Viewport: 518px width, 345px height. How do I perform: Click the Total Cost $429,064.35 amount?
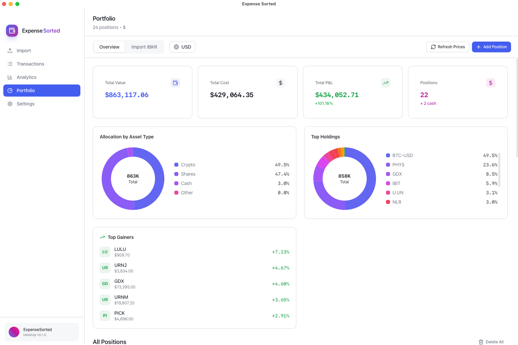point(232,95)
